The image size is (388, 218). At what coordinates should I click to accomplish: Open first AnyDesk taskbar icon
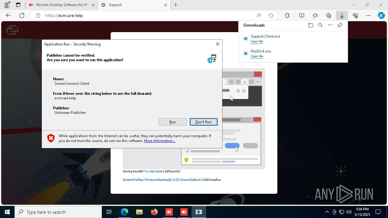[x=169, y=212]
